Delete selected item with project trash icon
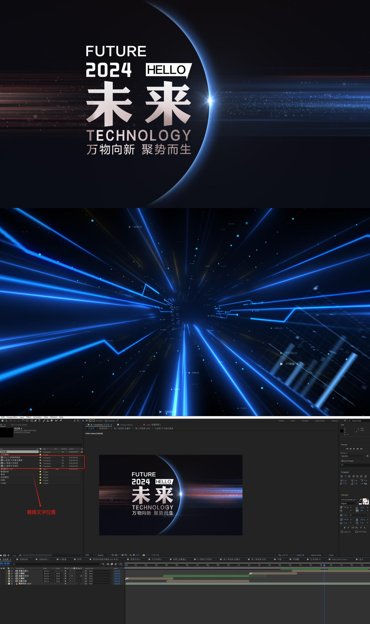This screenshot has width=370, height=624. (20, 555)
